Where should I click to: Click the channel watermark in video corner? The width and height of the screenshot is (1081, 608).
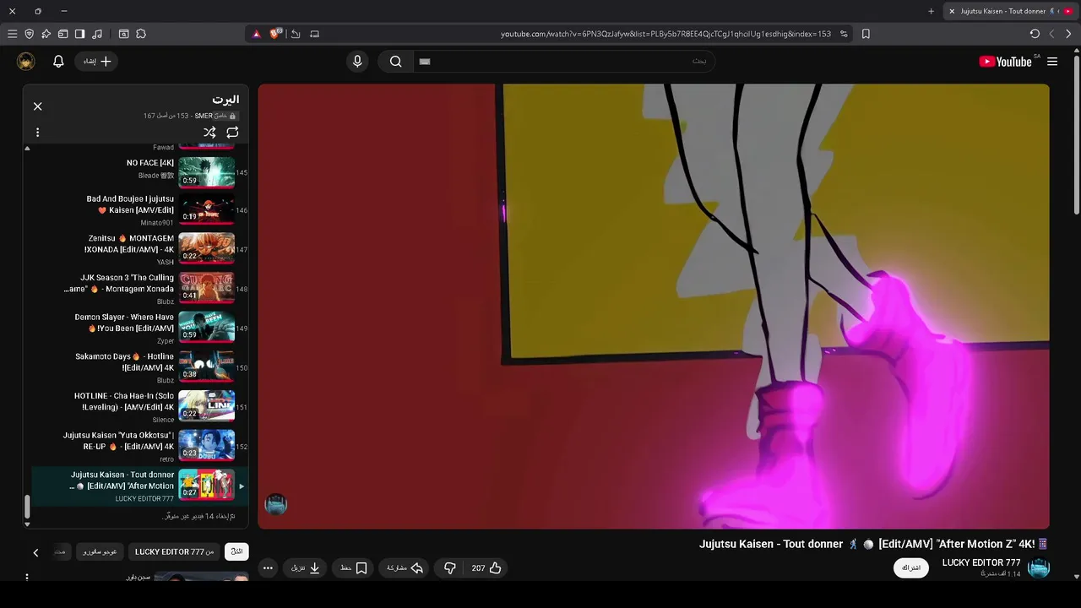(x=276, y=504)
